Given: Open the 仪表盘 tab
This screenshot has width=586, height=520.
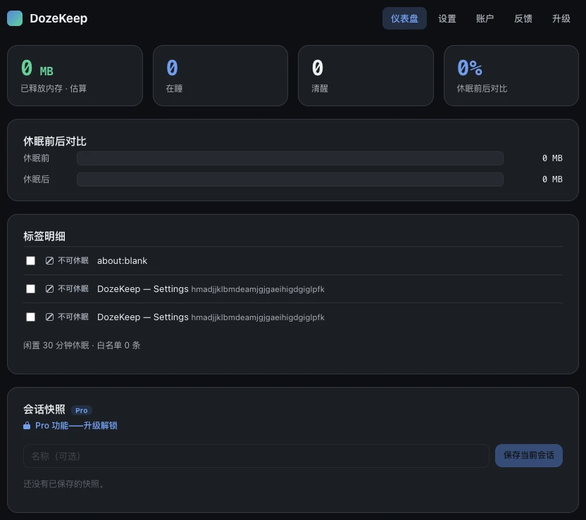Looking at the screenshot, I should pos(404,18).
